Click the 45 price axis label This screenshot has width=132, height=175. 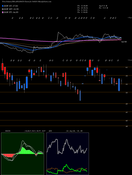point(126,112)
